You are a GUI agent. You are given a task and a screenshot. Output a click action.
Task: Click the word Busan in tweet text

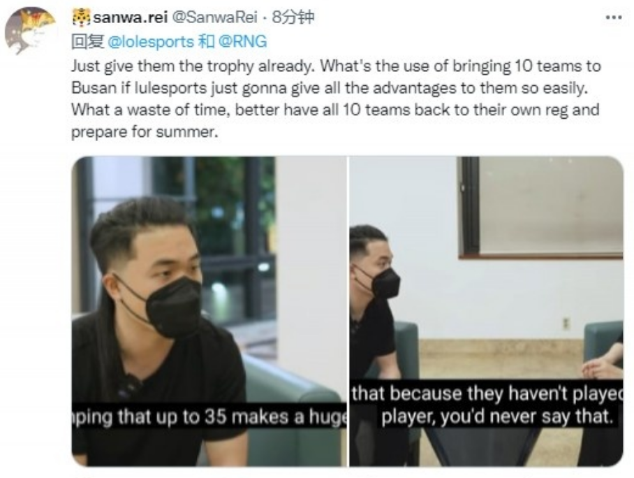click(x=94, y=88)
